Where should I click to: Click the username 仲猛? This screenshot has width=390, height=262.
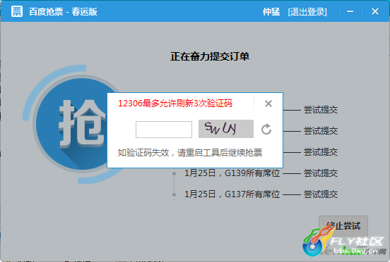271,12
